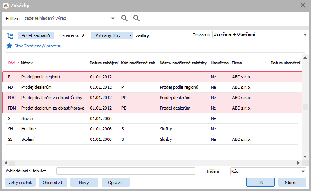
Task: Click the Opravit button
Action: pyautogui.click(x=115, y=183)
